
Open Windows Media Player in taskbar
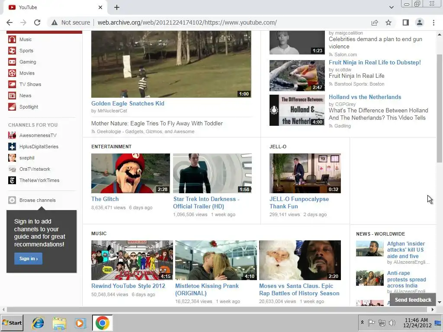pyautogui.click(x=80, y=323)
